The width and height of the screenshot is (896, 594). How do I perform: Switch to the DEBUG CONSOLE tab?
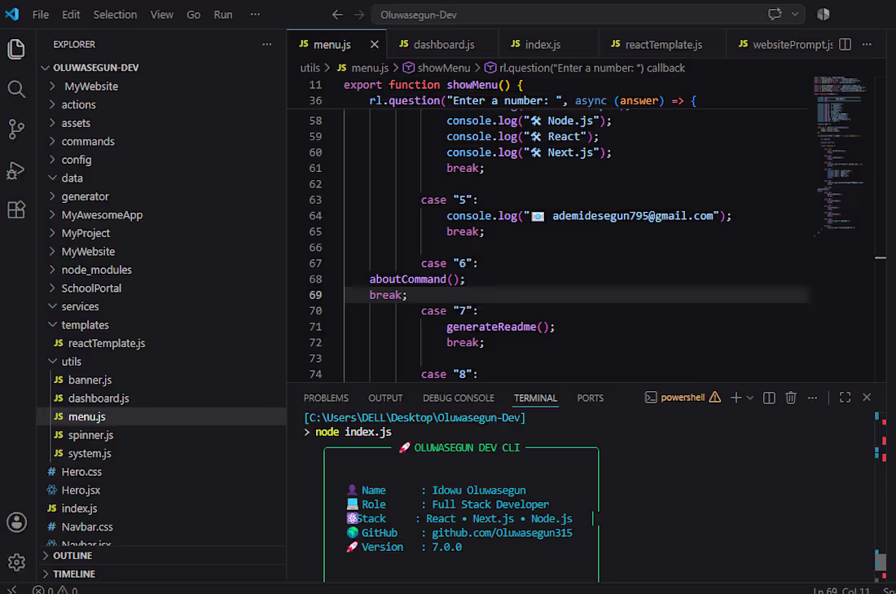(459, 398)
